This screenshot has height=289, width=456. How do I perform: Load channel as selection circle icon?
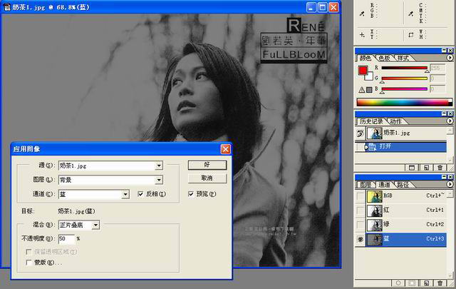pyautogui.click(x=399, y=283)
